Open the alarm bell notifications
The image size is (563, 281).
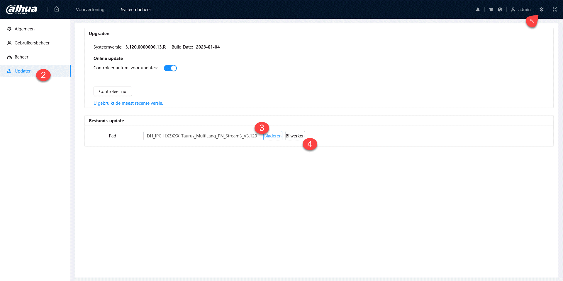478,10
